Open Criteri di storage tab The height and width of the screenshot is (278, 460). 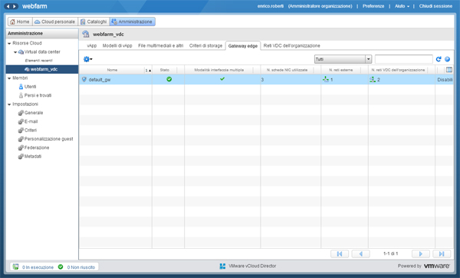pos(205,46)
